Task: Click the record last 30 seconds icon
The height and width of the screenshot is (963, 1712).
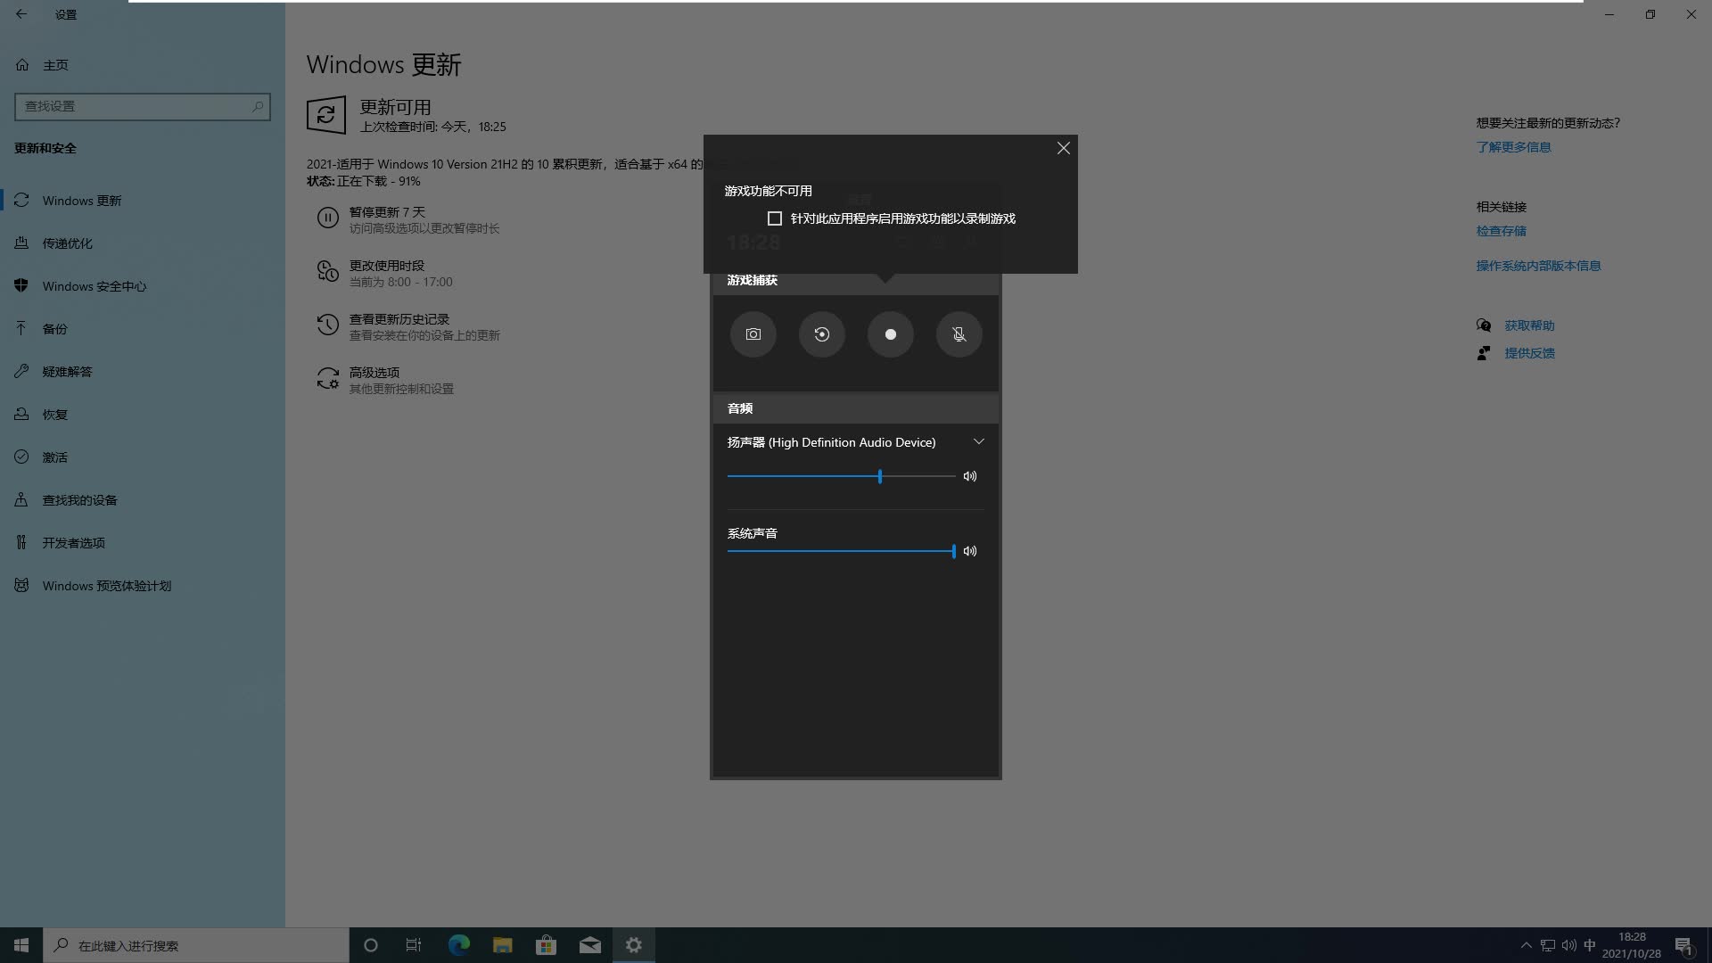Action: coord(821,333)
